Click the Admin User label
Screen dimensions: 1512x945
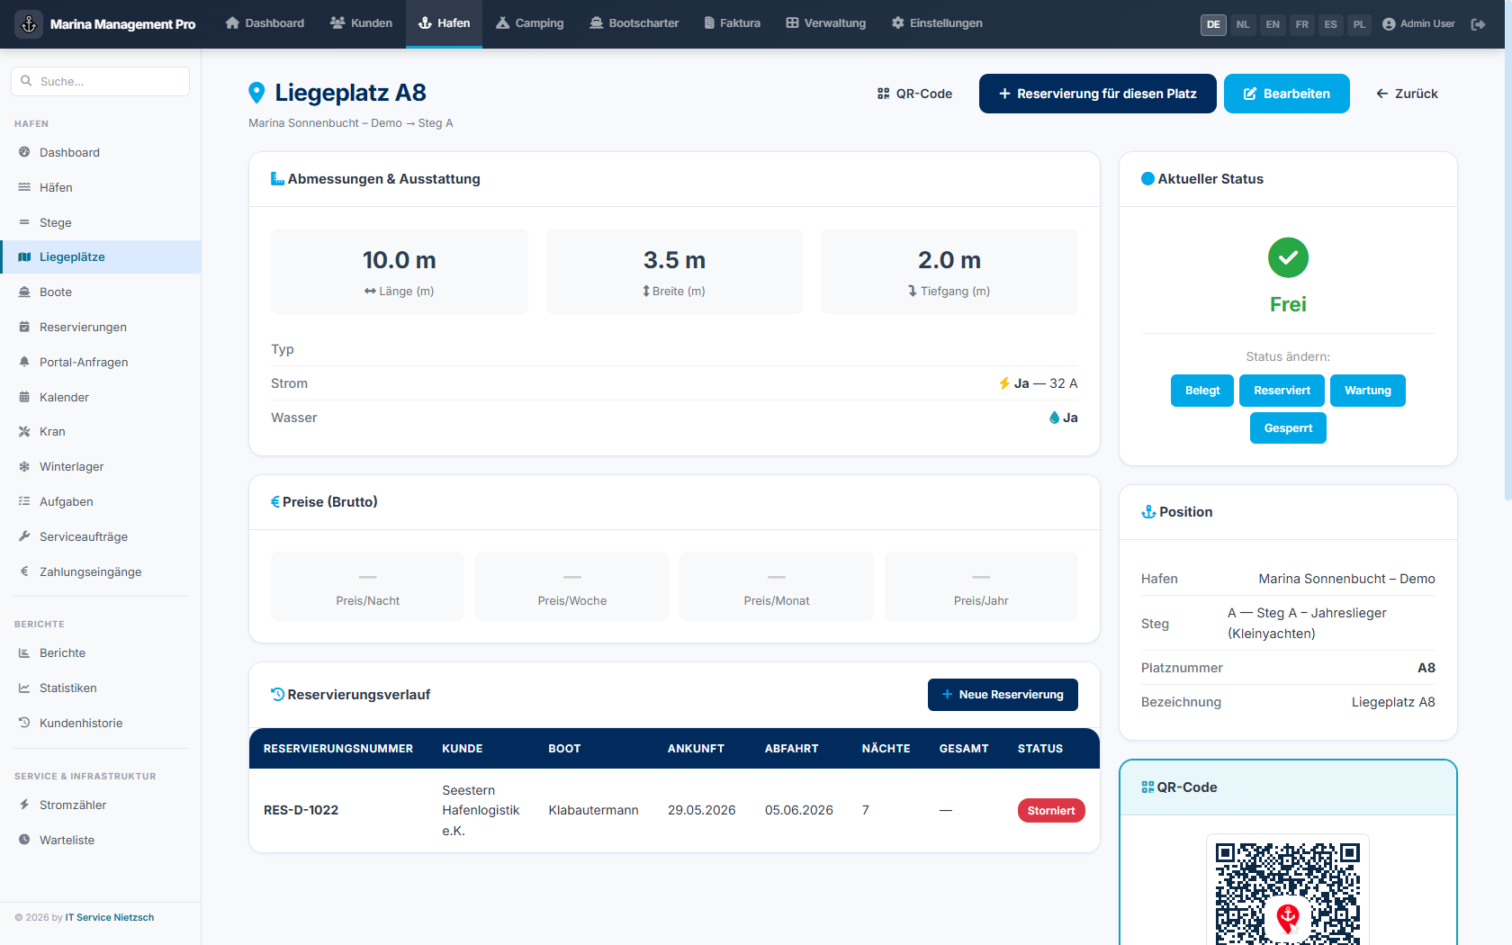pos(1427,24)
